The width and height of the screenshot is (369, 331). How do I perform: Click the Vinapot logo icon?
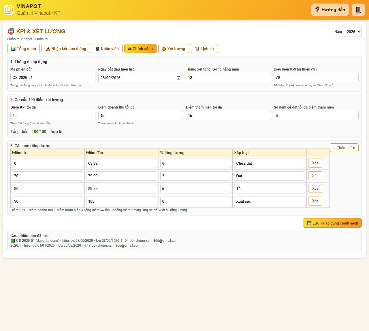coord(9,10)
